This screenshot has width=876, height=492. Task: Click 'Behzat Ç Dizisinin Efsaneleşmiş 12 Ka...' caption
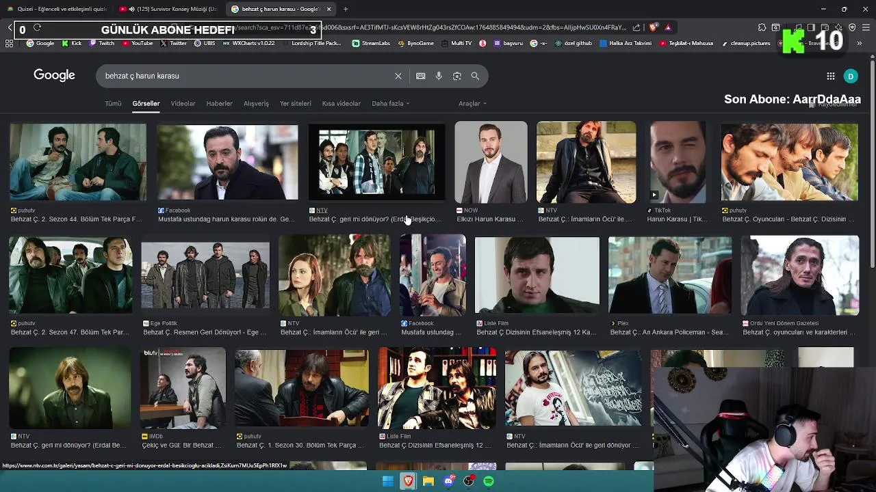click(536, 332)
